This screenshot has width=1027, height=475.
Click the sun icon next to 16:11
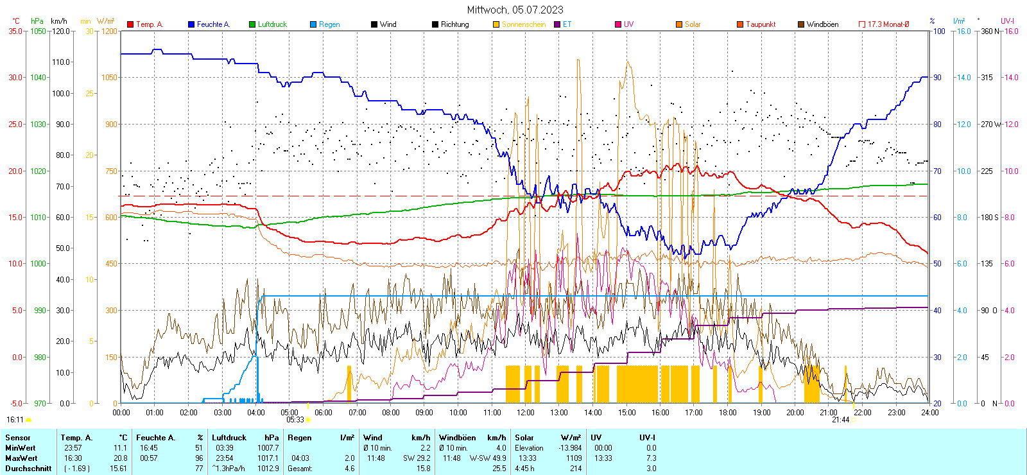pos(29,420)
